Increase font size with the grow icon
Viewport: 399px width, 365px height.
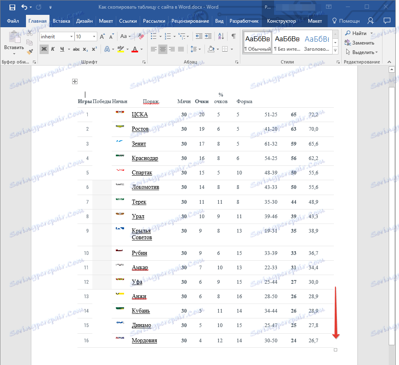click(x=102, y=36)
